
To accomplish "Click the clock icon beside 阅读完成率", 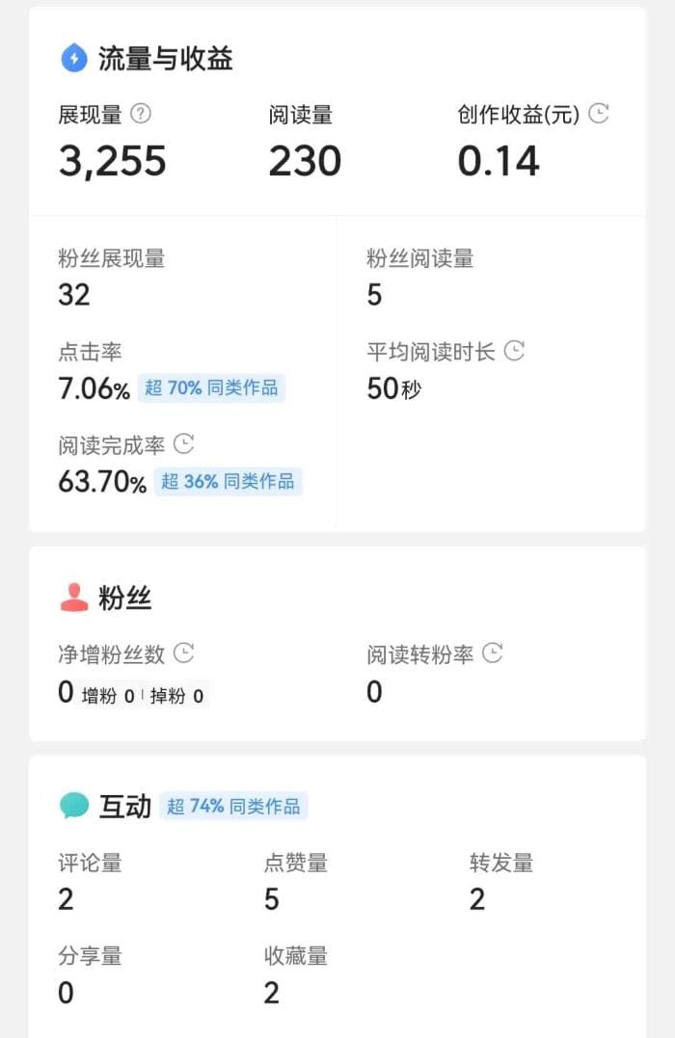I will click(x=185, y=444).
